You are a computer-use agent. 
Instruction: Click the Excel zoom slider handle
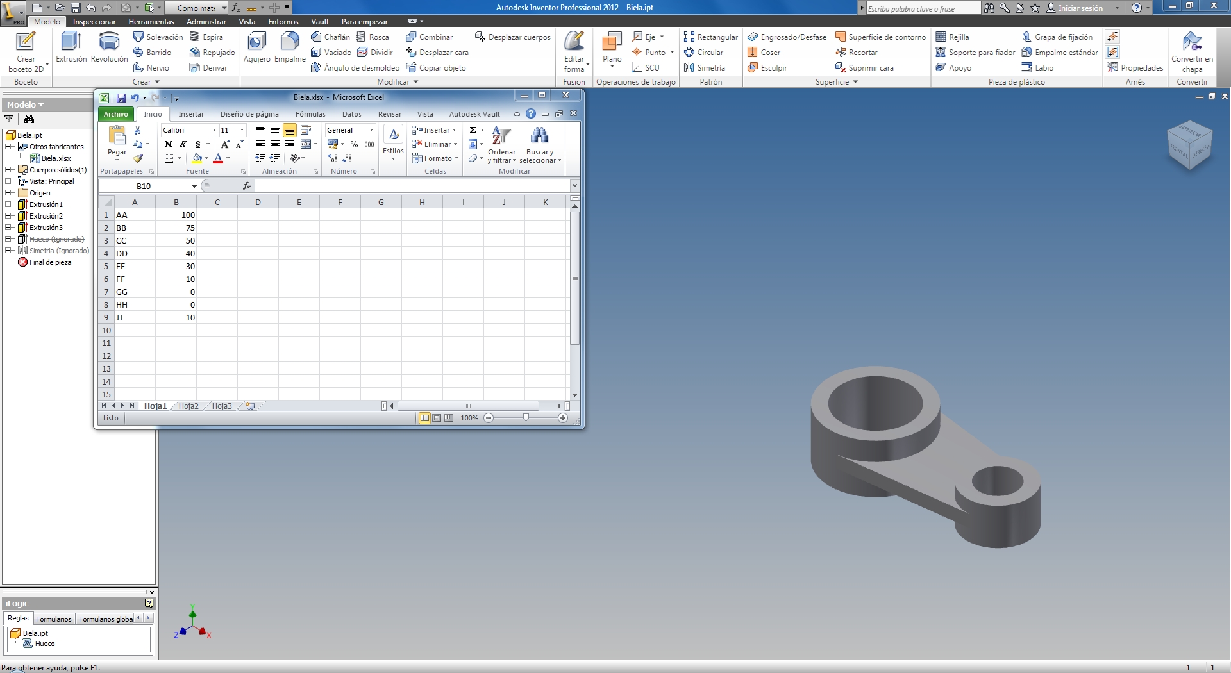[x=526, y=418]
